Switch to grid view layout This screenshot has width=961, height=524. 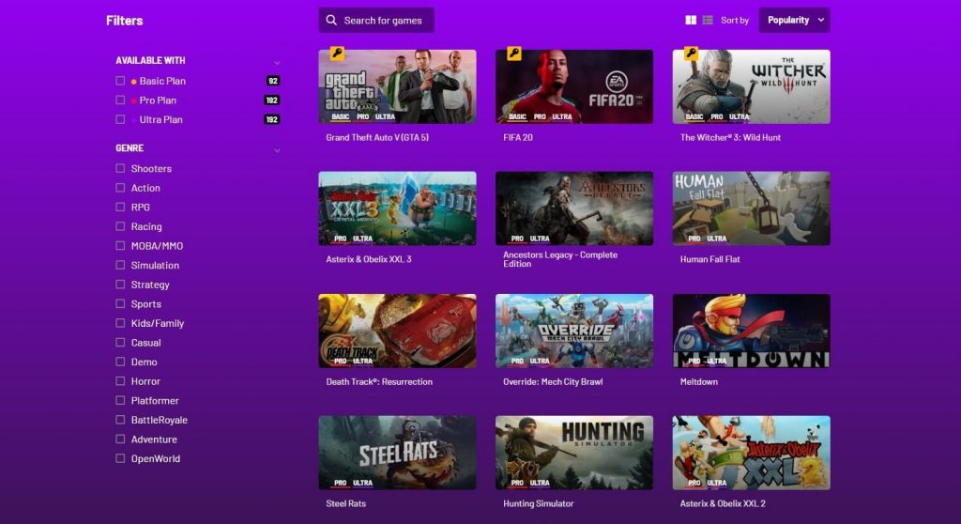pyautogui.click(x=691, y=21)
